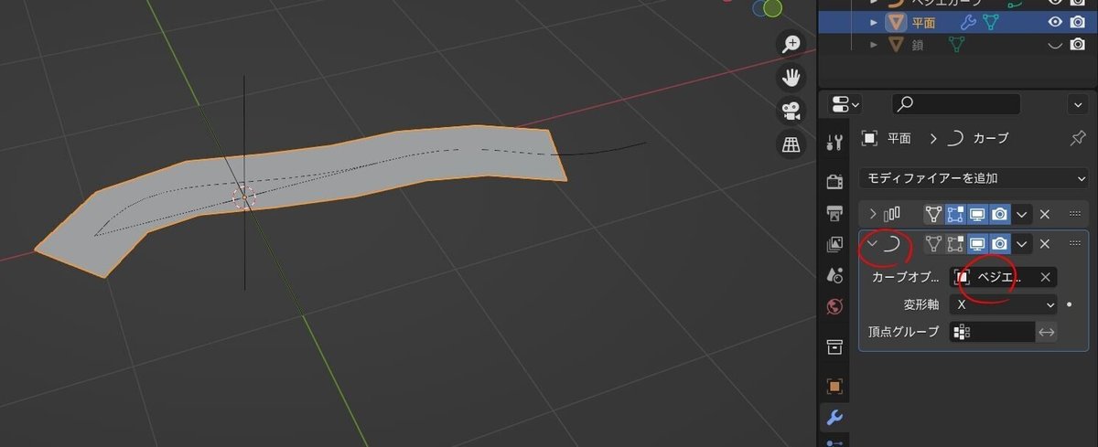Screen dimensions: 1098x447
Task: Toggle edit mode display on the curve modifier
Action: coord(956,244)
